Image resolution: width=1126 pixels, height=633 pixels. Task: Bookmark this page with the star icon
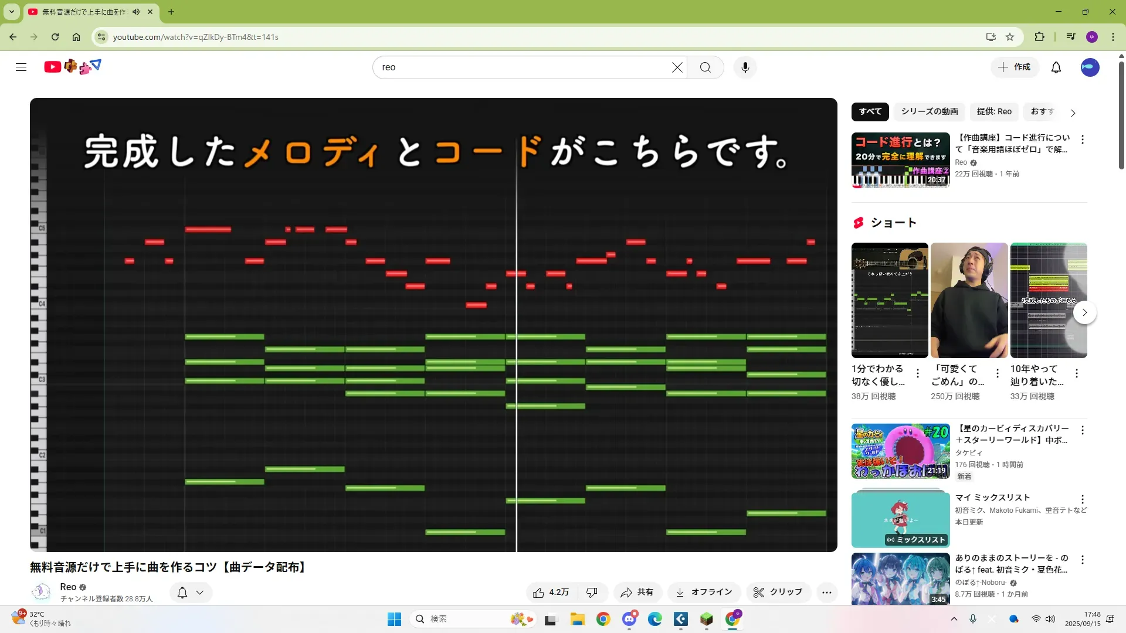(x=1010, y=37)
